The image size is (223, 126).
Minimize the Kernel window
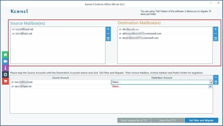click(211, 3)
